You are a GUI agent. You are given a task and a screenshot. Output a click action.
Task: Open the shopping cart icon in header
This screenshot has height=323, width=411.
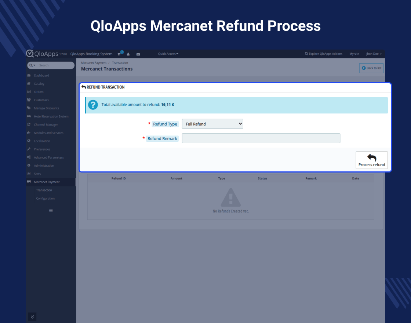(x=119, y=54)
